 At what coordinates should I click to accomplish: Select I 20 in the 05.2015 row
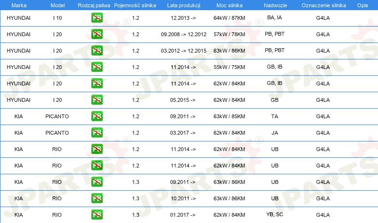[x=58, y=100]
